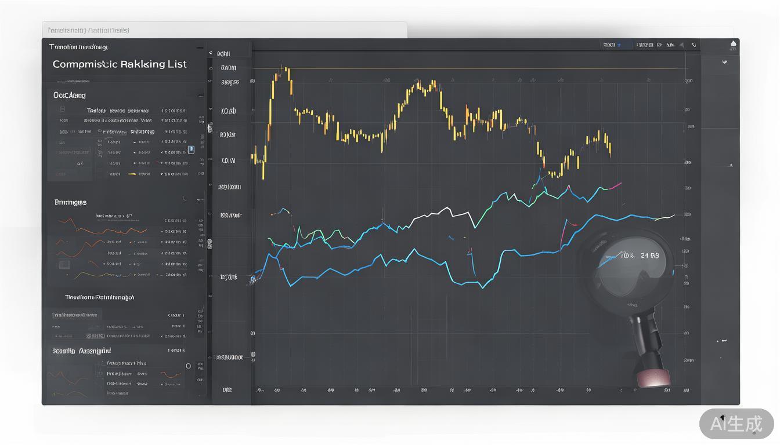Click the Scoatilo Axtenintnd section label
This screenshot has height=445, width=780.
point(81,351)
